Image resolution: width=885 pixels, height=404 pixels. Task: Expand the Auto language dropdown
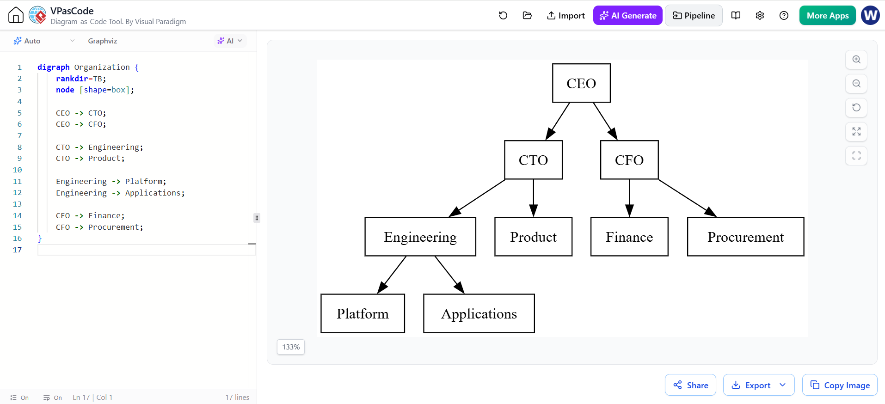[44, 41]
